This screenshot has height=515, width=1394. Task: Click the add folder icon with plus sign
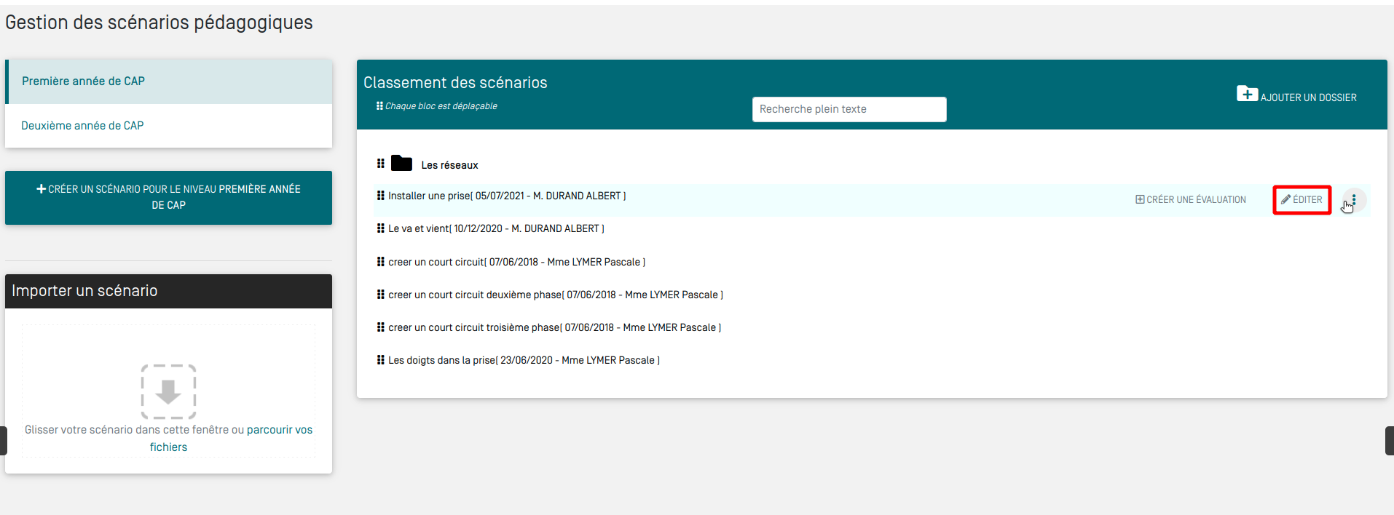click(x=1246, y=94)
